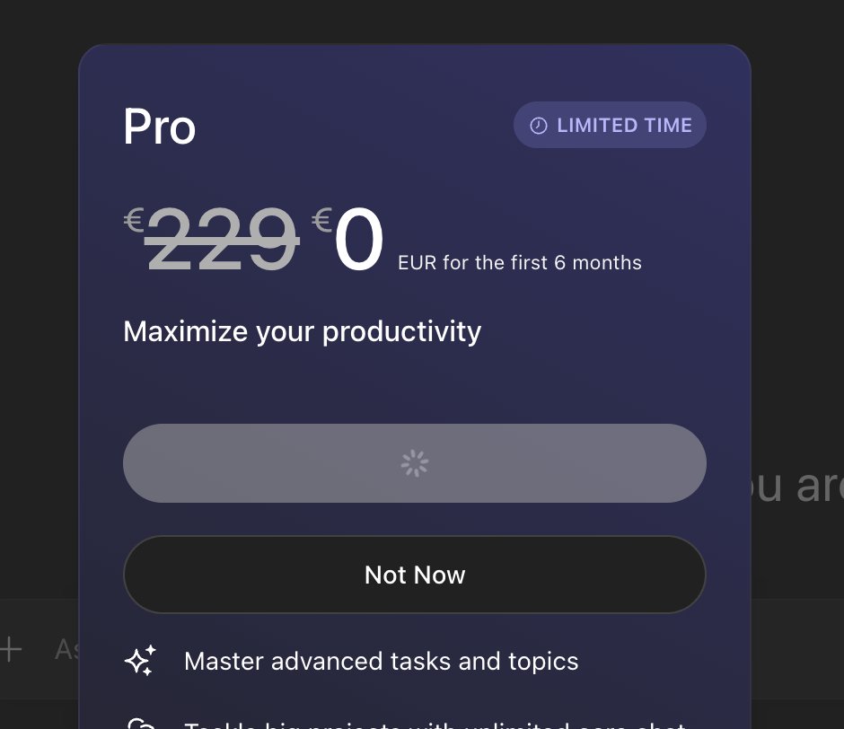Image resolution: width=844 pixels, height=729 pixels.
Task: Click the plus icon behind the dialog
Action: [11, 649]
